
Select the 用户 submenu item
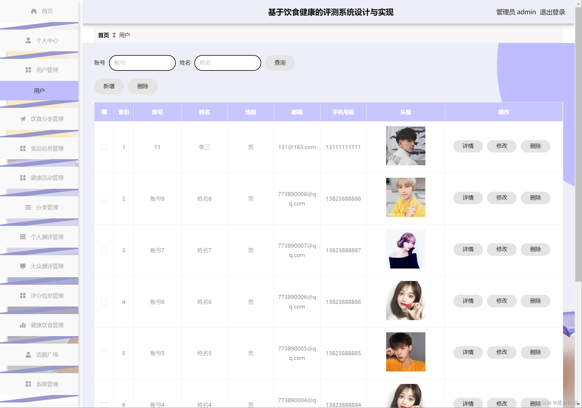[x=39, y=91]
